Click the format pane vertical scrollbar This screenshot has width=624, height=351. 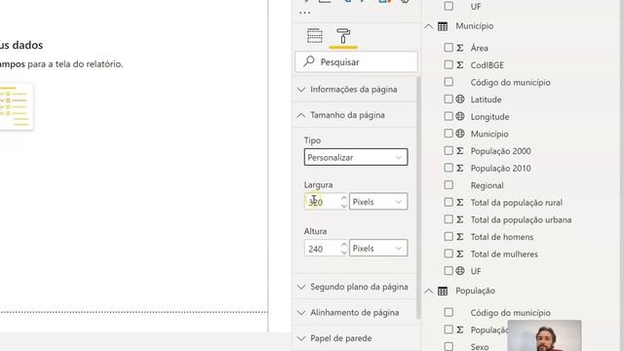[x=418, y=198]
